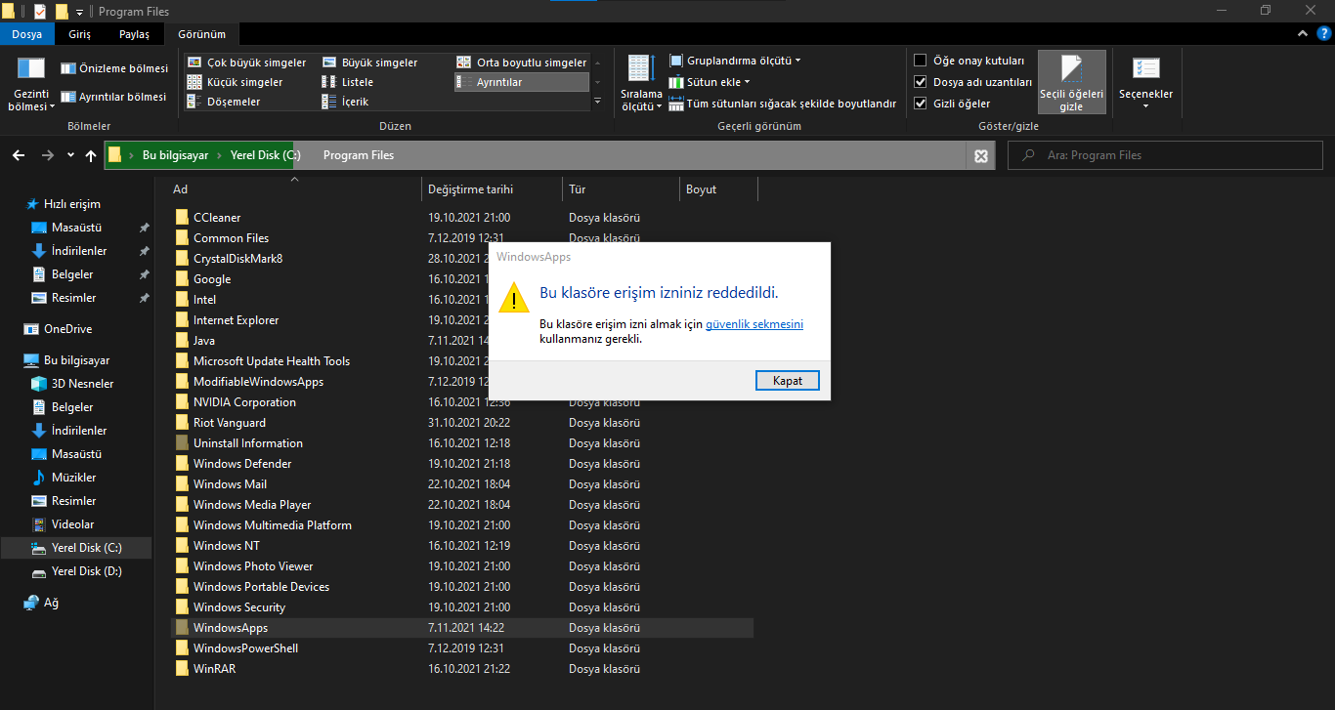Toggle Öğe onay kutuları checkbox
Viewport: 1335px width, 710px height.
(x=920, y=61)
